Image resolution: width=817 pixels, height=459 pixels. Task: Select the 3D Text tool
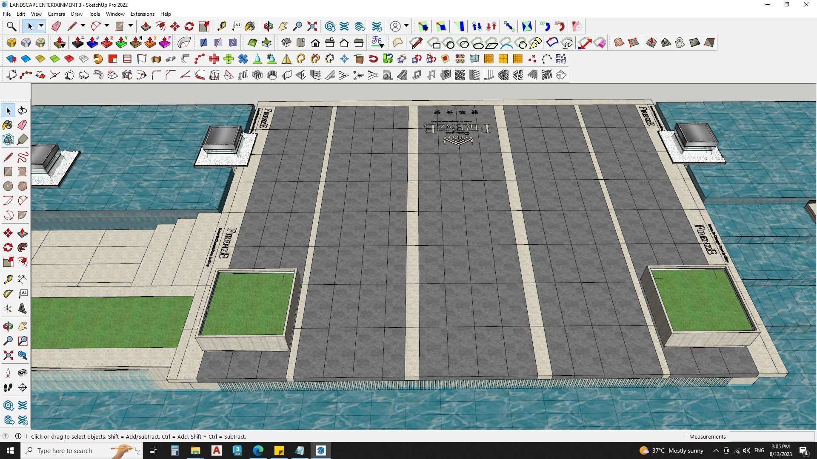point(23,309)
